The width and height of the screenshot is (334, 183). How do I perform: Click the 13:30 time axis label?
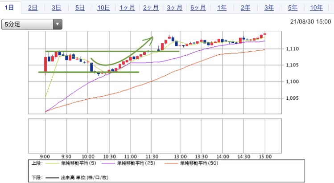[x=202, y=157]
